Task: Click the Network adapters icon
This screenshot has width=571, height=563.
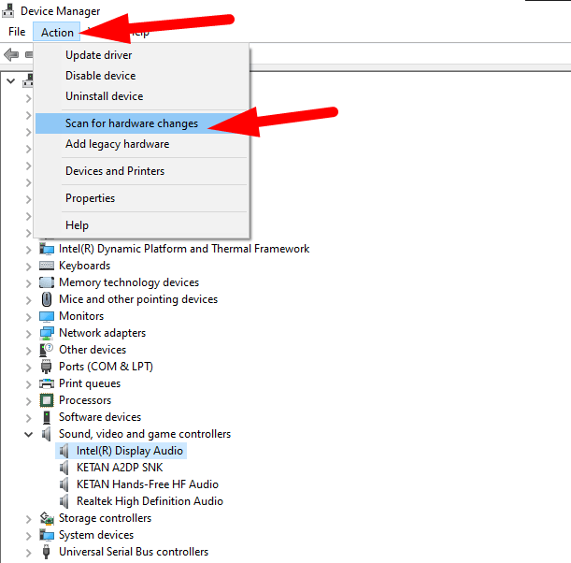Action: [47, 333]
